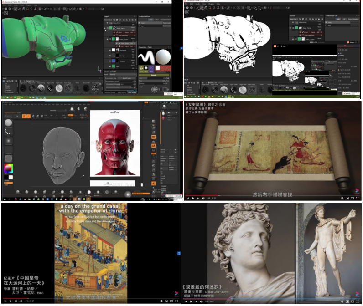Pick a color in ZBrush color picker square
The height and width of the screenshot is (306, 363).
coord(8,168)
